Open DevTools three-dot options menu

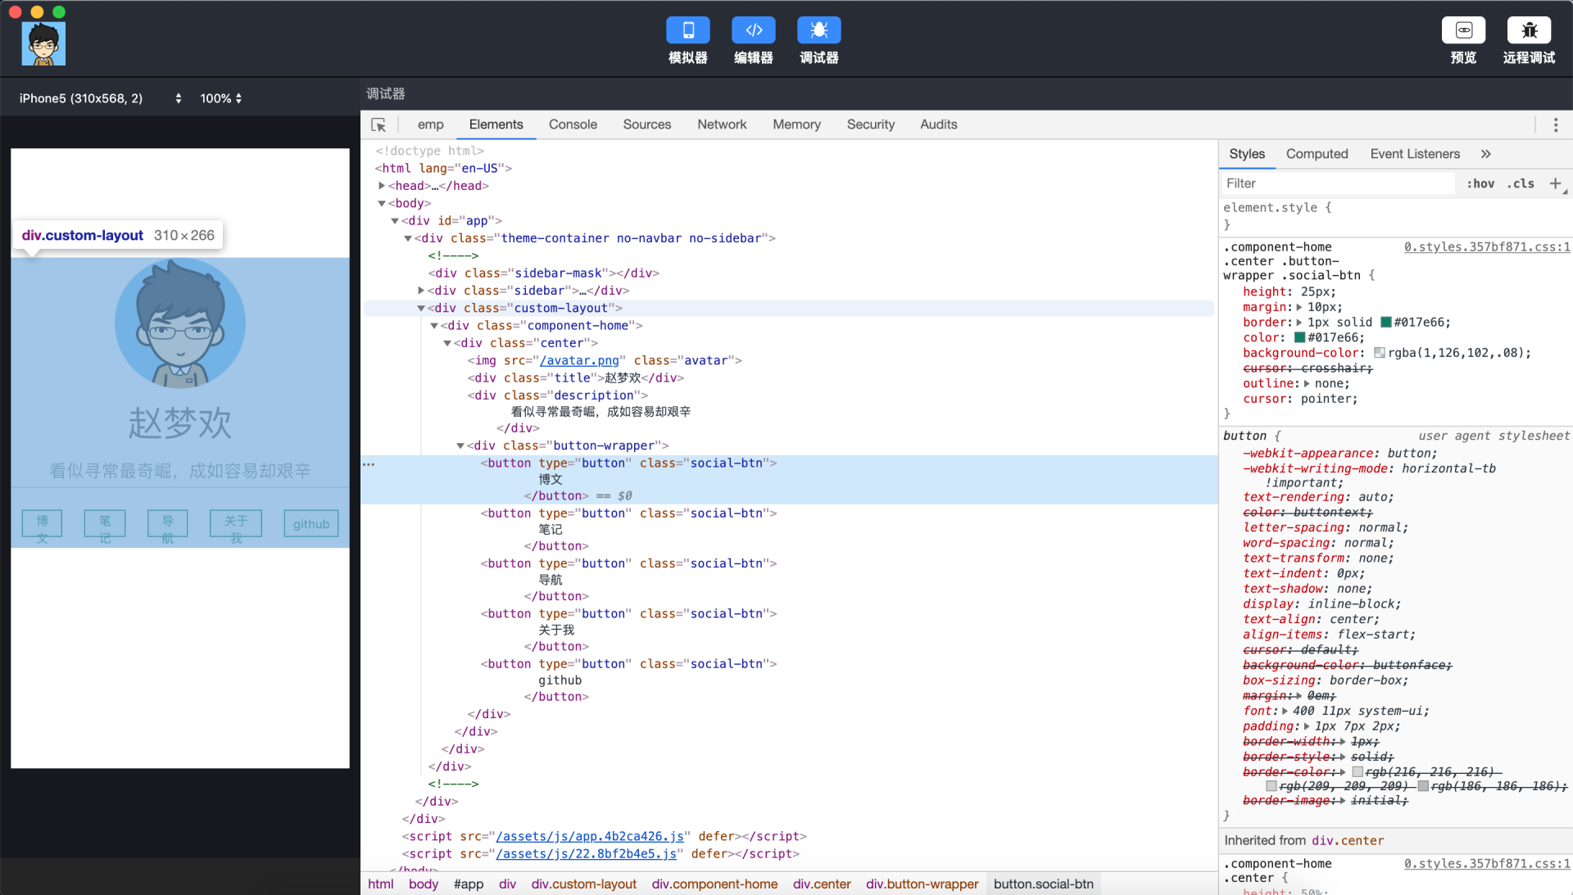pos(1556,124)
